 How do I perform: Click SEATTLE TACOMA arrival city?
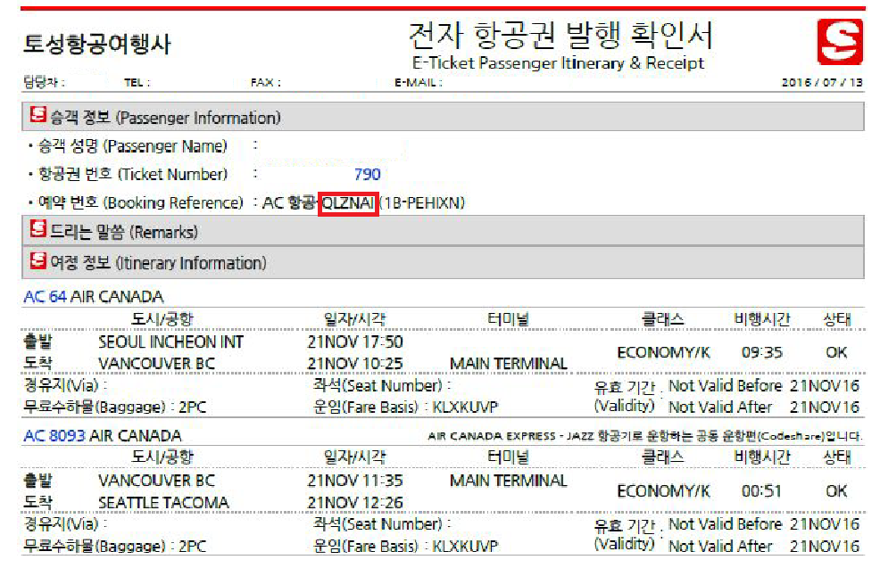click(x=164, y=502)
